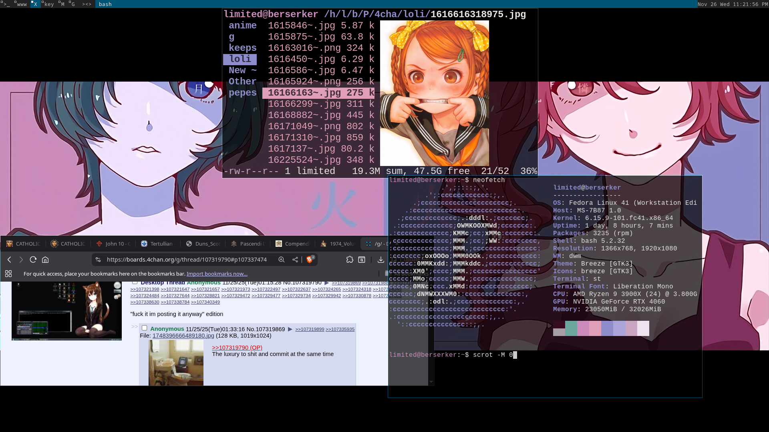The height and width of the screenshot is (432, 769).
Task: Click Import bookmarks now link
Action: pos(217,274)
